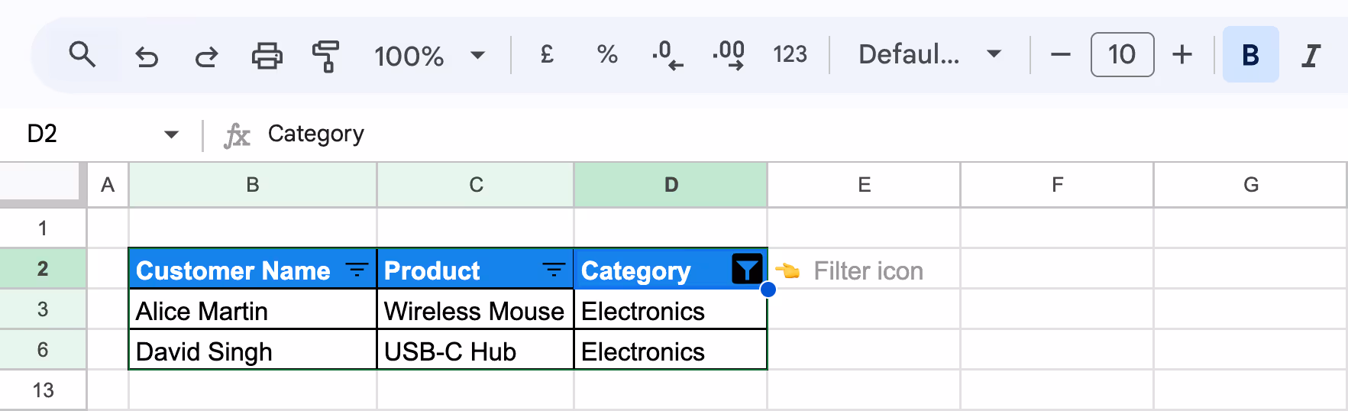Click the Category header cell
Screen dimensions: 1348x411
(x=671, y=269)
